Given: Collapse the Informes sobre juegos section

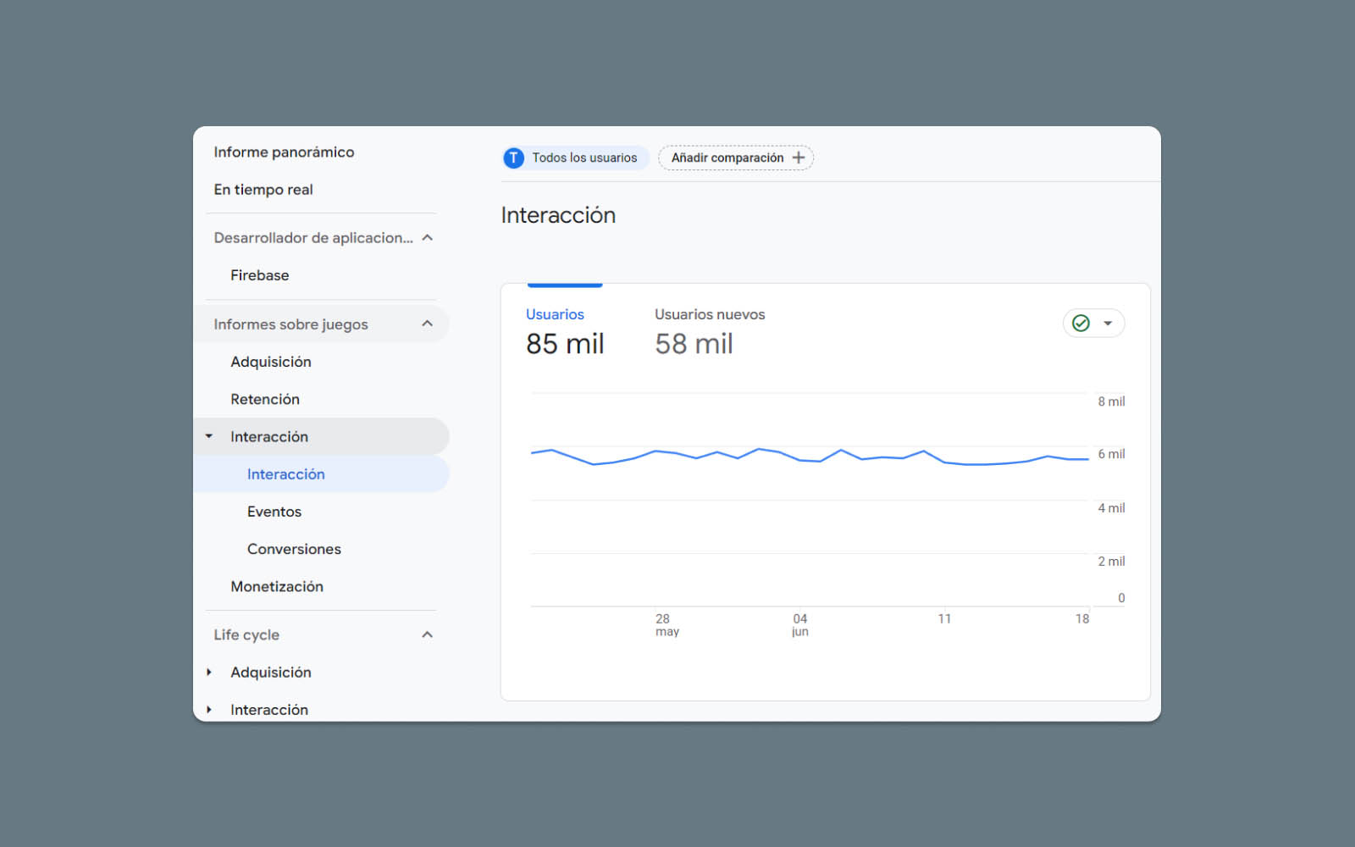Looking at the screenshot, I should click(x=428, y=324).
